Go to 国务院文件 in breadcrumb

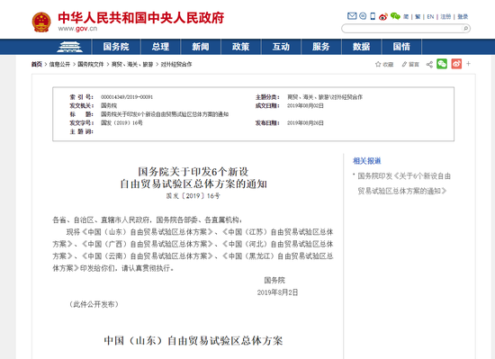pos(91,65)
